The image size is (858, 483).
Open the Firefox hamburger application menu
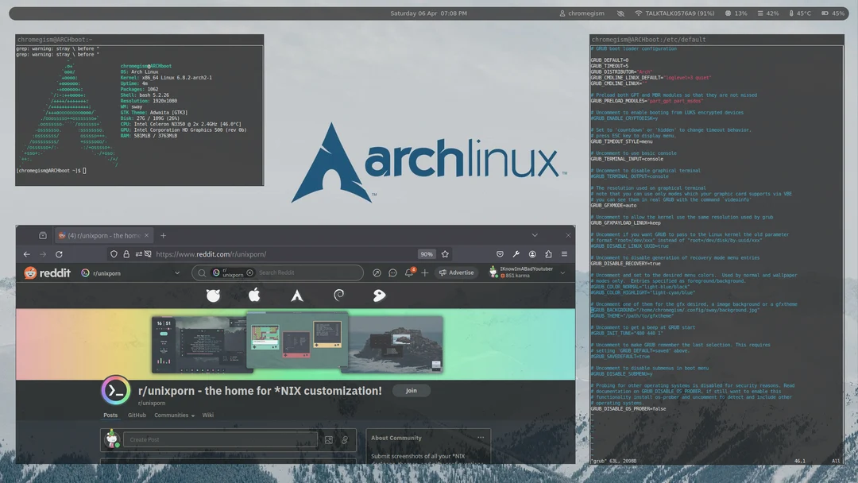[564, 254]
